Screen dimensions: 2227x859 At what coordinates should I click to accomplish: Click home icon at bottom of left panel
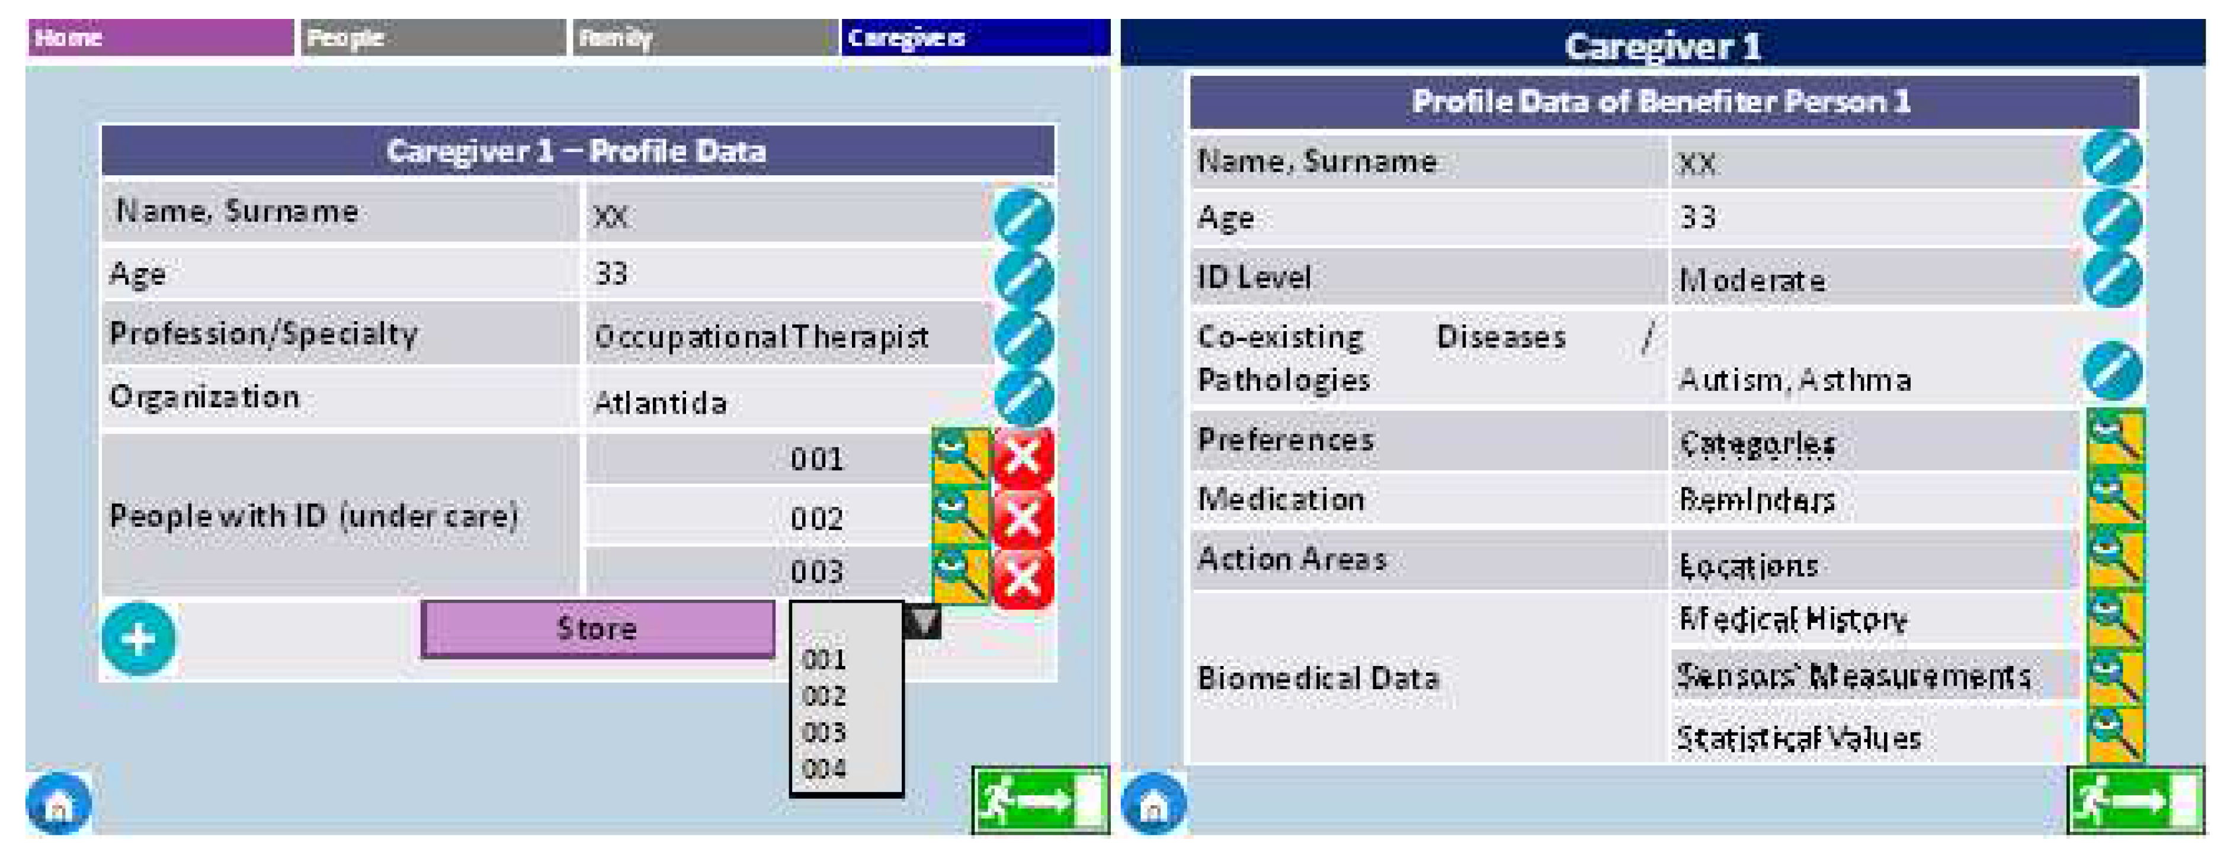pos(59,804)
